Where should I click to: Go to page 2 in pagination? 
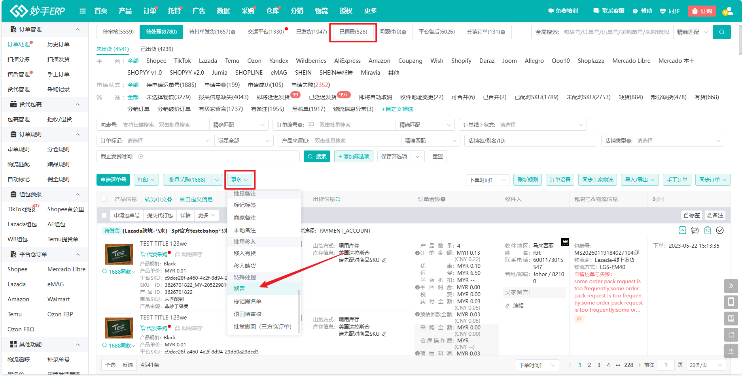[x=589, y=365]
